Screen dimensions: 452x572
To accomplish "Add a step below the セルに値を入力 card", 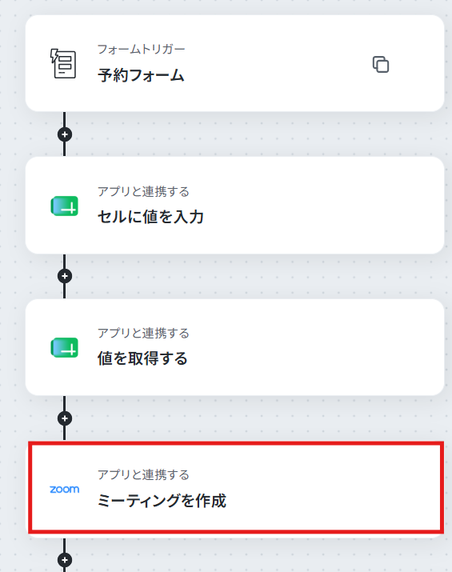I will tap(65, 276).
